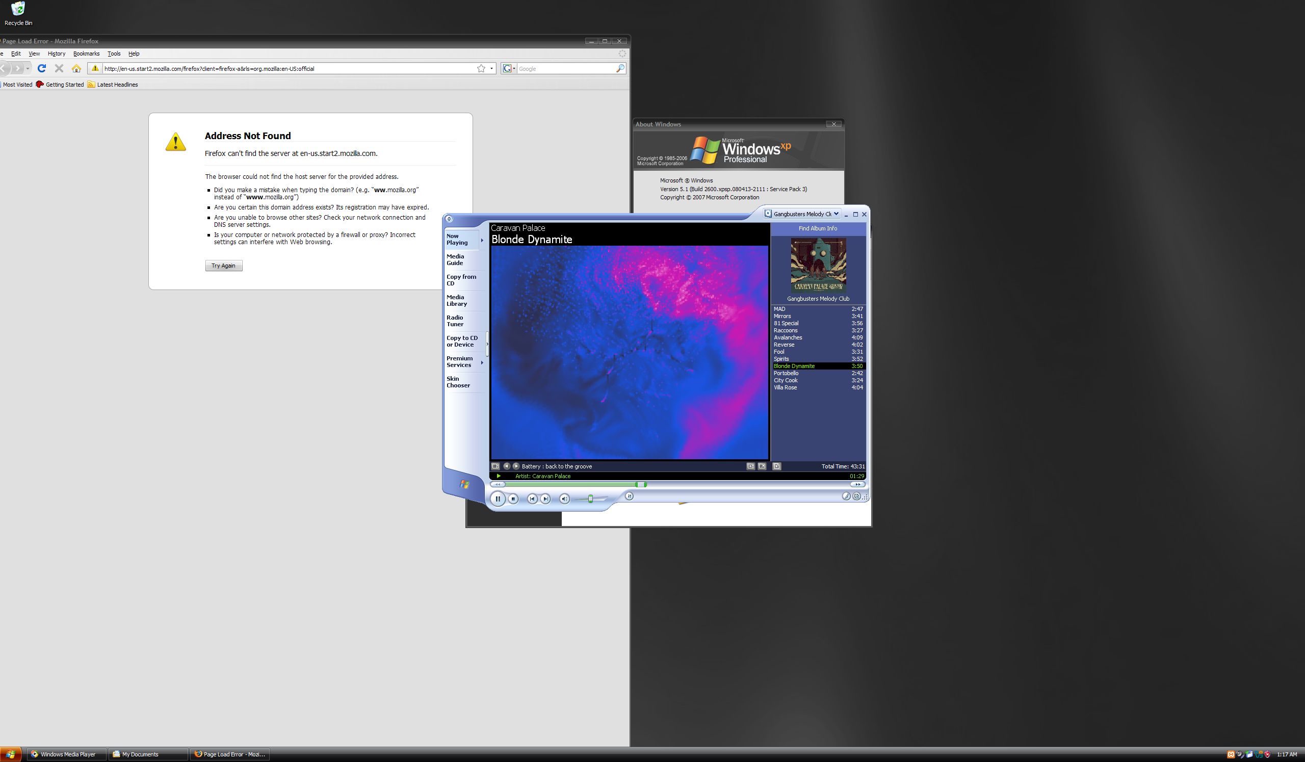
Task: Select the track City Cook in playlist
Action: [818, 380]
